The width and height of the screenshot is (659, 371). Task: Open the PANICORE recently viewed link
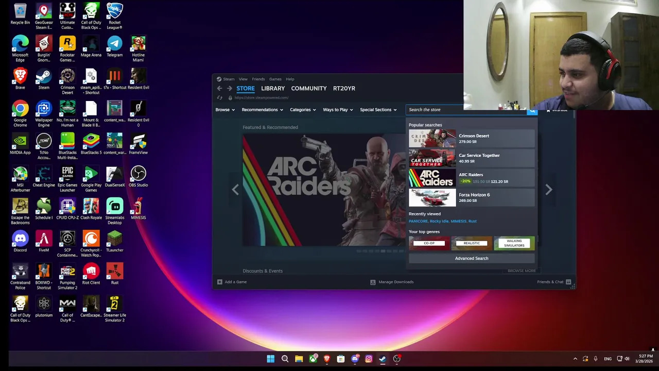418,221
